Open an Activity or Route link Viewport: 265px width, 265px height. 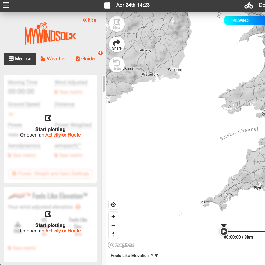63,135
